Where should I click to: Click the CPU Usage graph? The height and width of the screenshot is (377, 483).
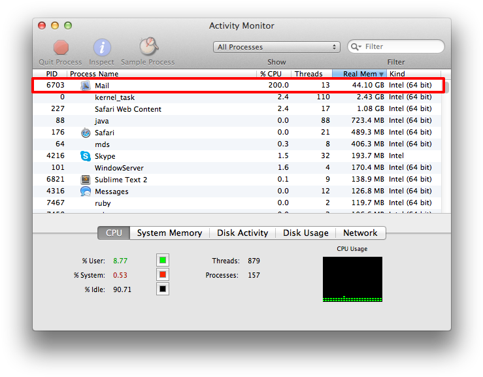(352, 279)
